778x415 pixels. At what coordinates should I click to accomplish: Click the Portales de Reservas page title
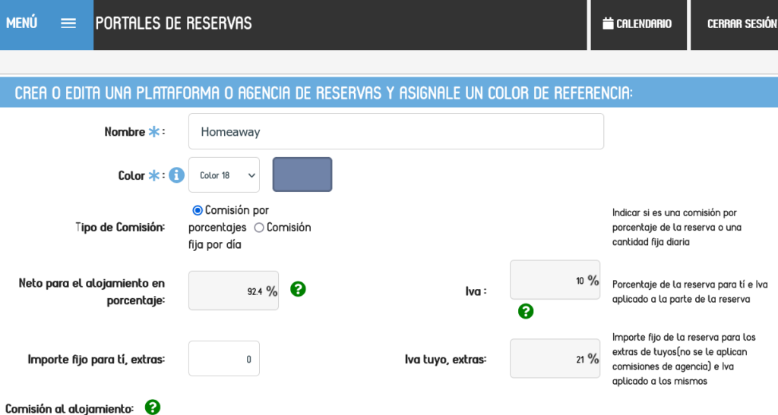174,23
